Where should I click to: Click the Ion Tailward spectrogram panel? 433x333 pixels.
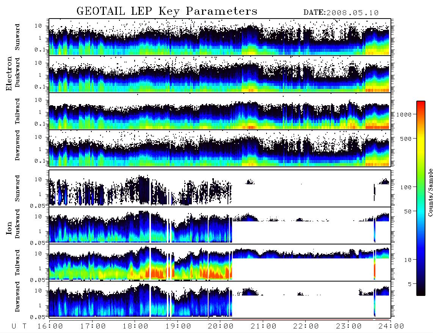[x=220, y=263]
